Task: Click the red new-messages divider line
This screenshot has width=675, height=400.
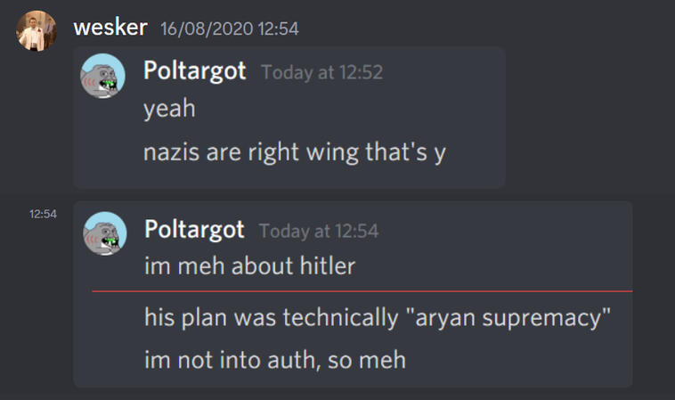Action: [x=362, y=291]
